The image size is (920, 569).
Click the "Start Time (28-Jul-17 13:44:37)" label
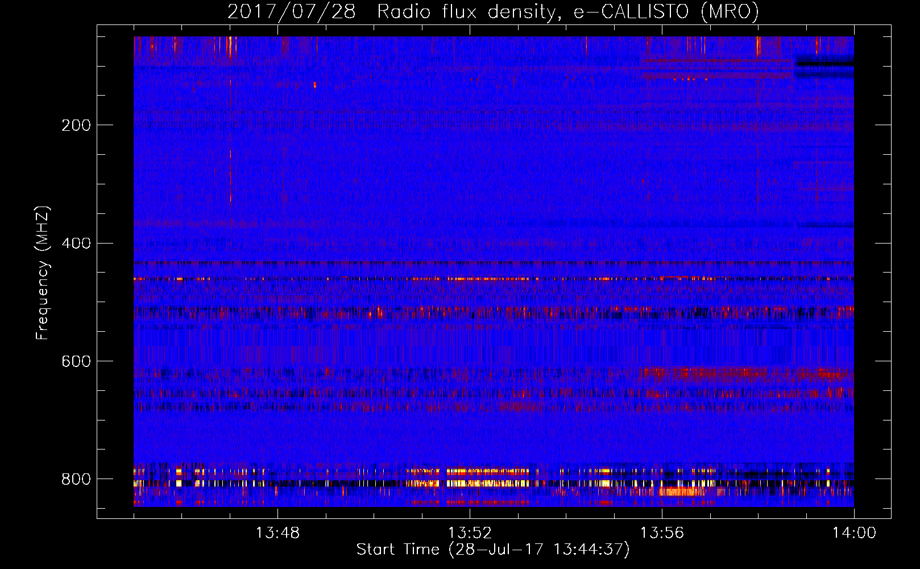[493, 550]
